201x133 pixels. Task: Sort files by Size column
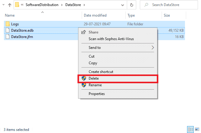point(167,15)
